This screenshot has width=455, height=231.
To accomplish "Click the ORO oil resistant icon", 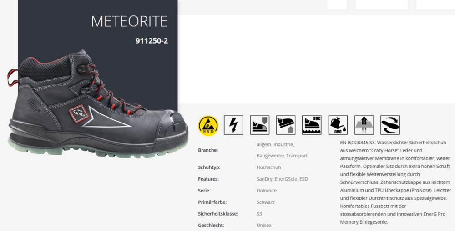I will click(338, 125).
